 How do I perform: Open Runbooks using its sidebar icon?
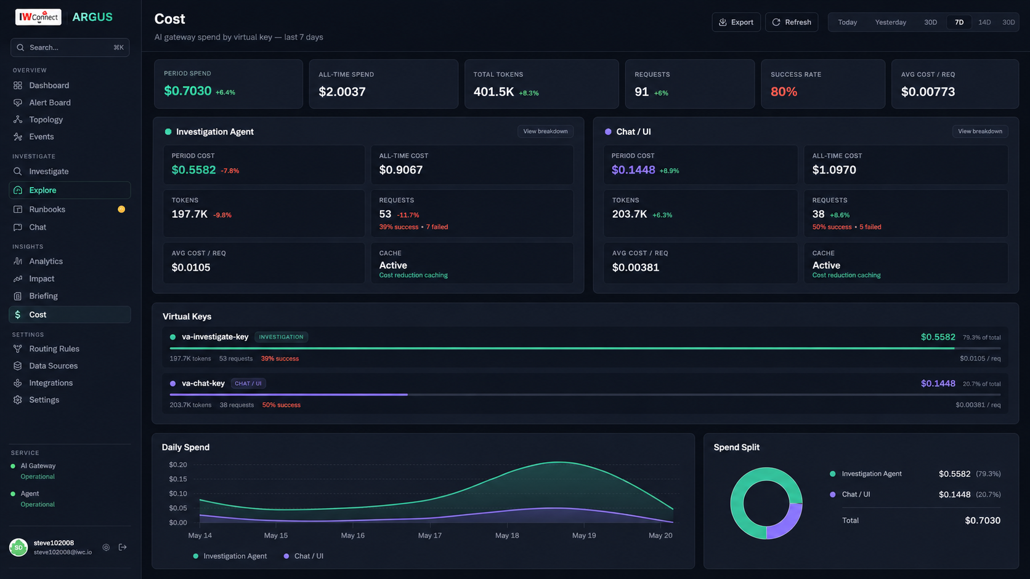pos(18,209)
